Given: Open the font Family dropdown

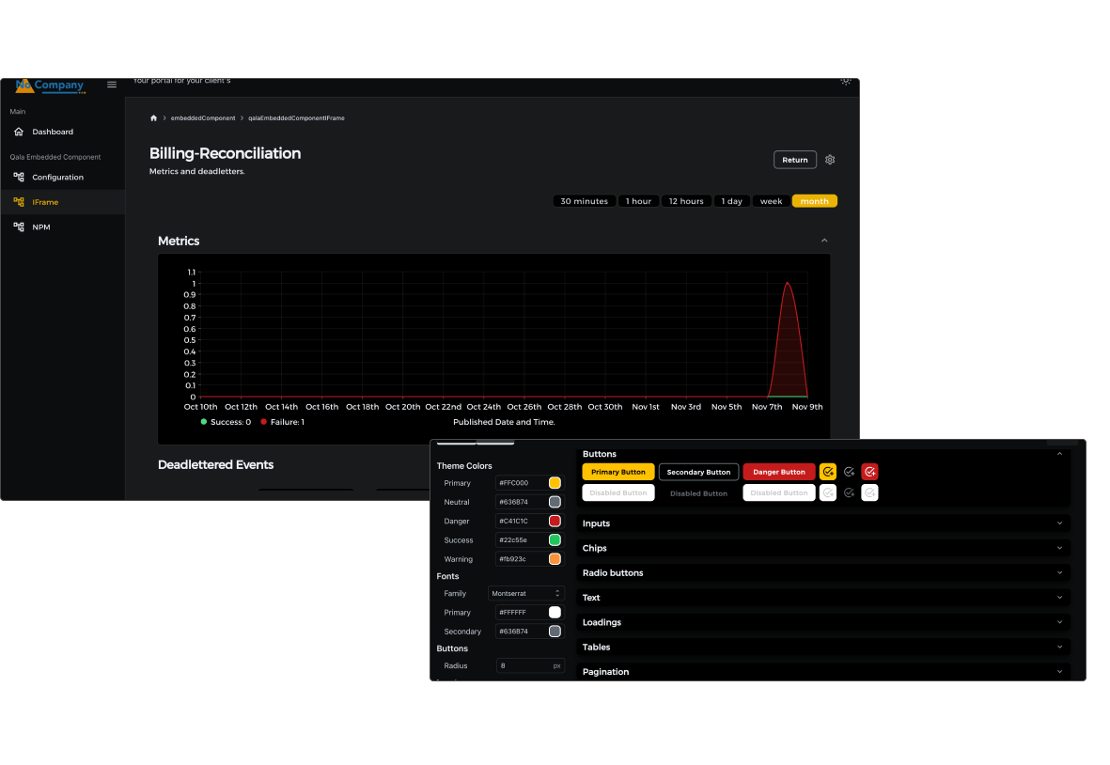Looking at the screenshot, I should point(525,594).
